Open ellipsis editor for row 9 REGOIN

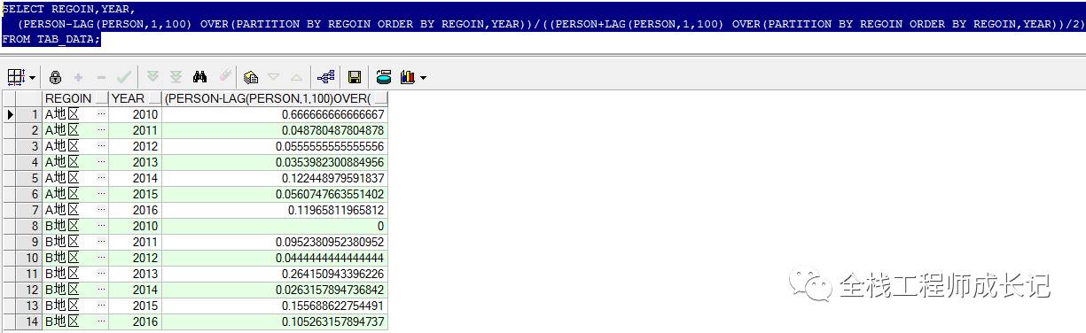101,242
